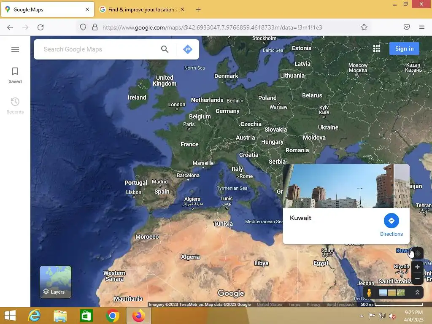Viewport: 432px width, 324px height.
Task: Open the Saved places panel
Action: (x=15, y=76)
